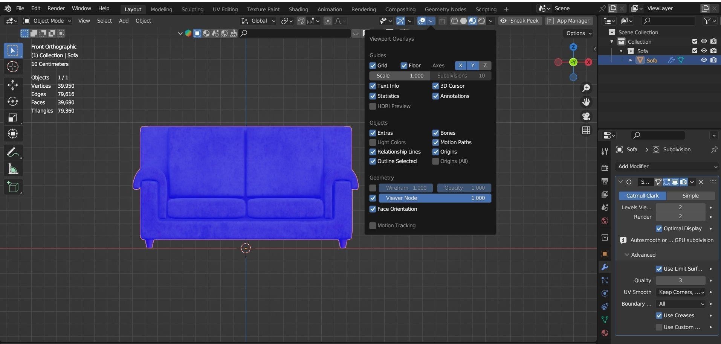Toggle the Z axis overlay button

[x=485, y=65]
